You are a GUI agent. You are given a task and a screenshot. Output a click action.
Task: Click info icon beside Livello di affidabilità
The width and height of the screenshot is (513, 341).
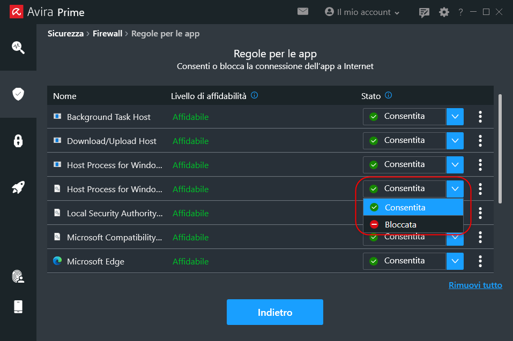click(254, 95)
